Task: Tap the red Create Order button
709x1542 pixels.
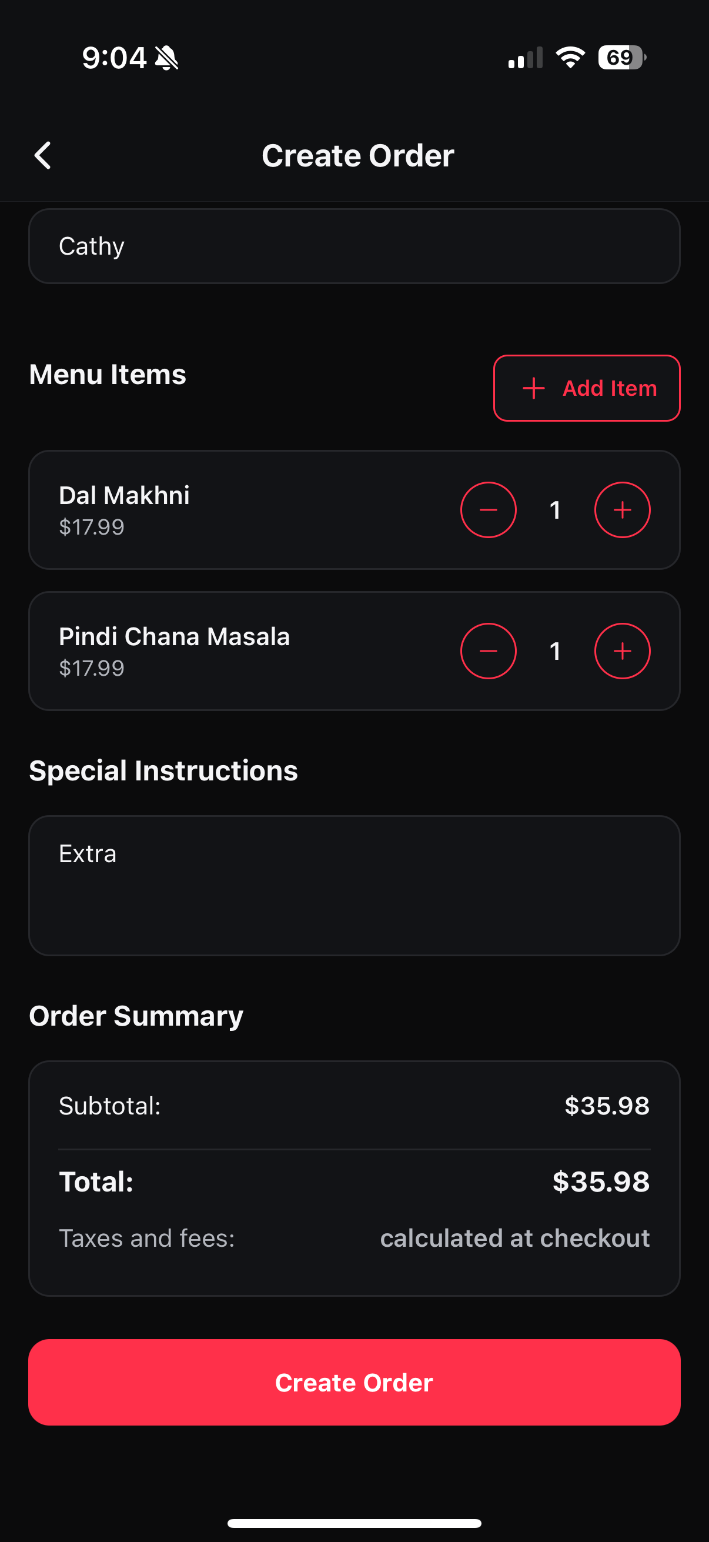Action: 354,1383
